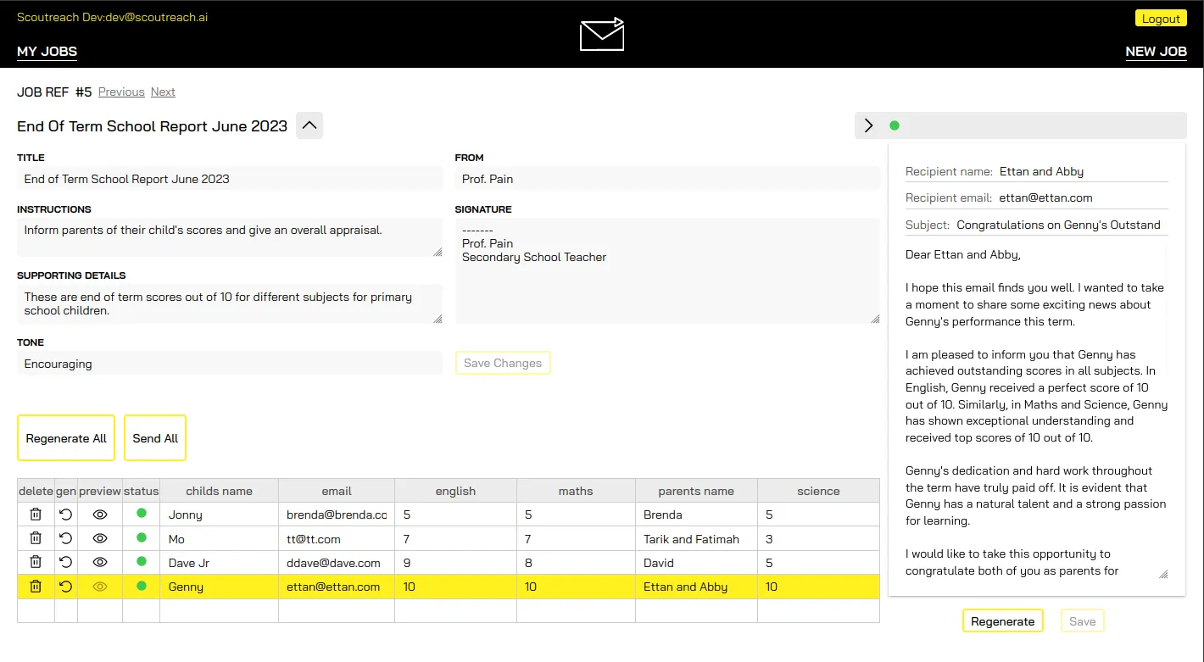
Task: Click the envelope logo in header
Action: [602, 34]
